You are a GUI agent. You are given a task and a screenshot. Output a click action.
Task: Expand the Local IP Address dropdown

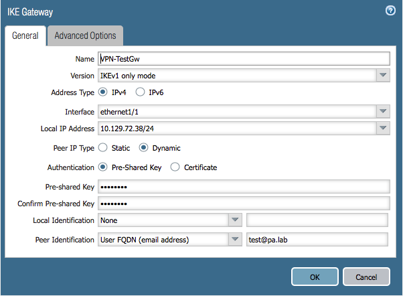pos(383,128)
